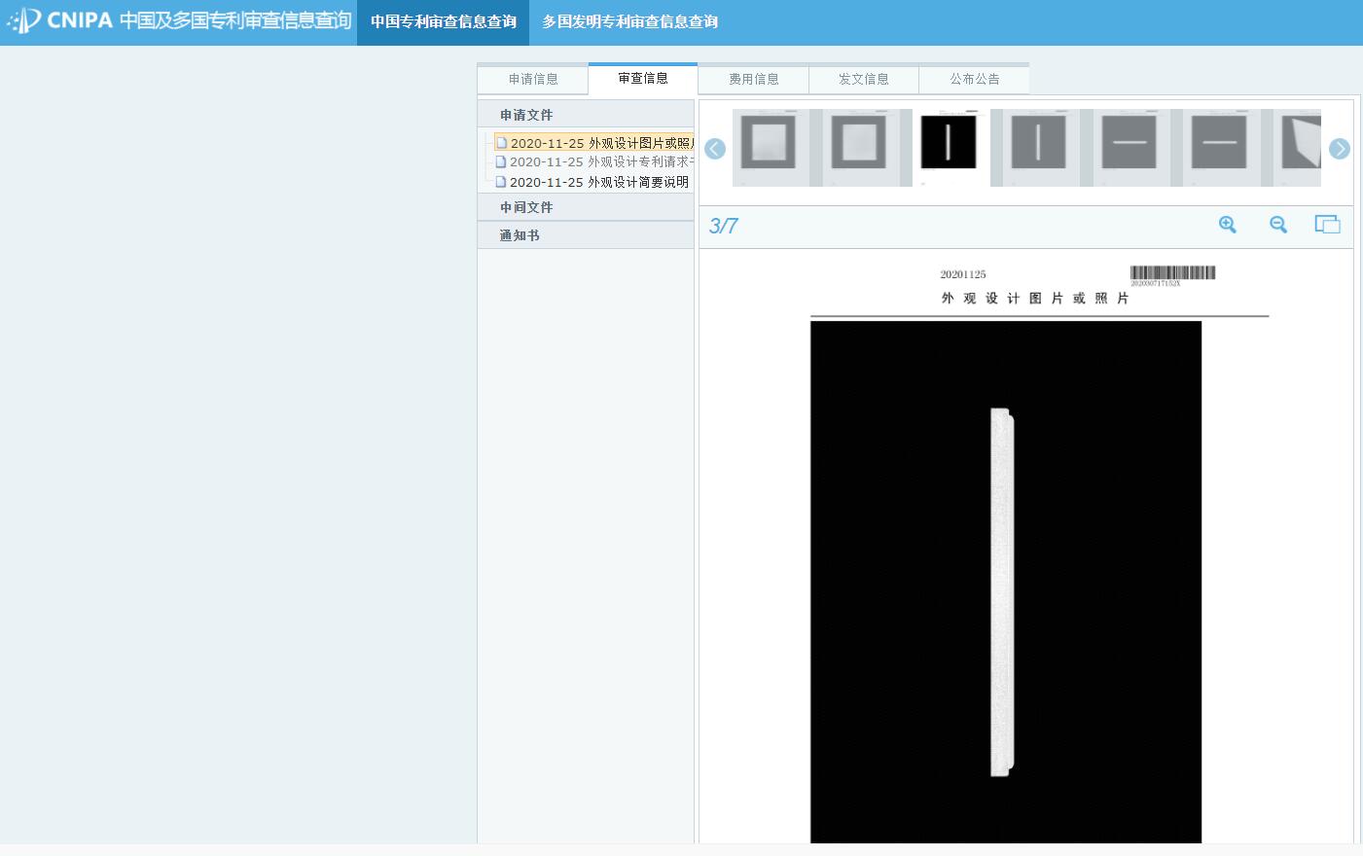Select the first square design thumbnail
The image size is (1363, 856).
(768, 145)
